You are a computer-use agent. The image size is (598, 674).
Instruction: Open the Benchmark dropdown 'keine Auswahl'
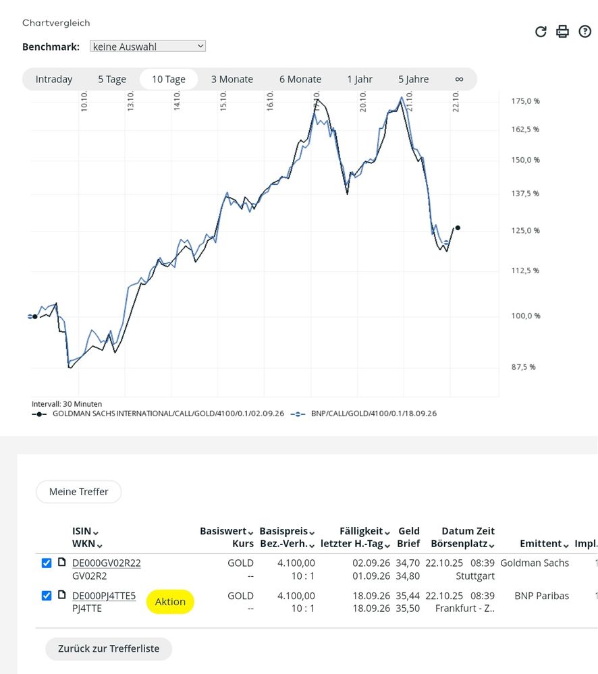(147, 46)
